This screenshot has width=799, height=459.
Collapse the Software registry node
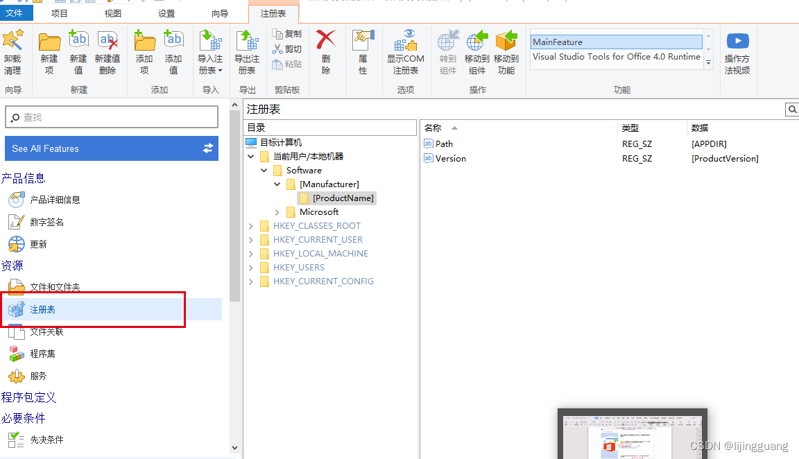pyautogui.click(x=264, y=170)
